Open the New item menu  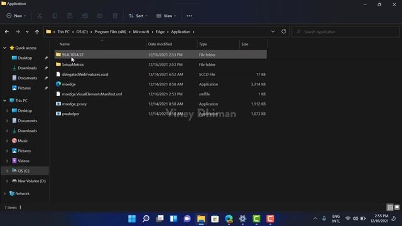16,16
